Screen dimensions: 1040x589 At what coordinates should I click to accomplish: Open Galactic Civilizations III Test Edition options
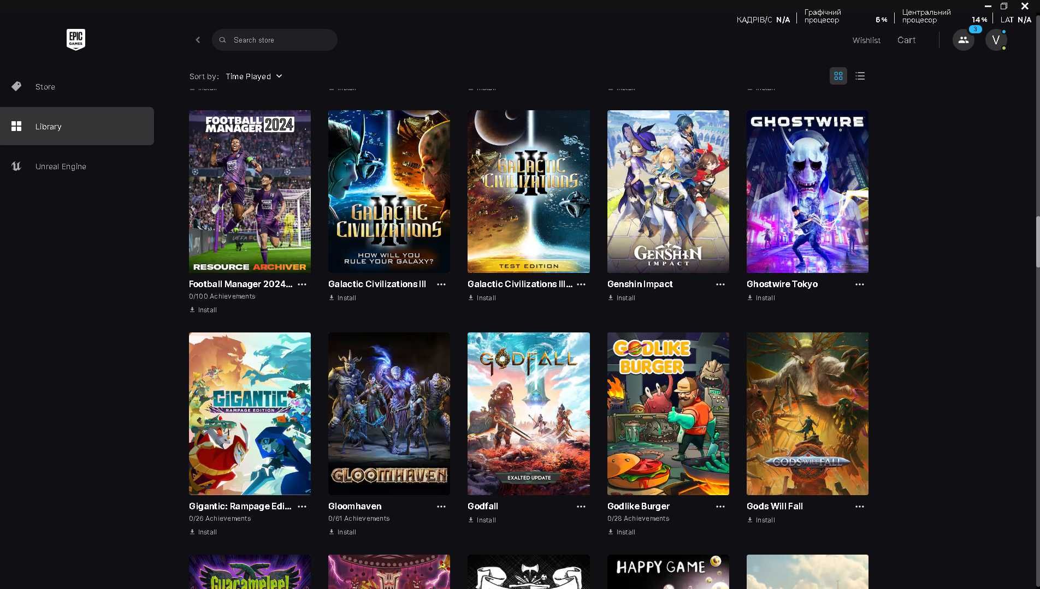(x=581, y=284)
